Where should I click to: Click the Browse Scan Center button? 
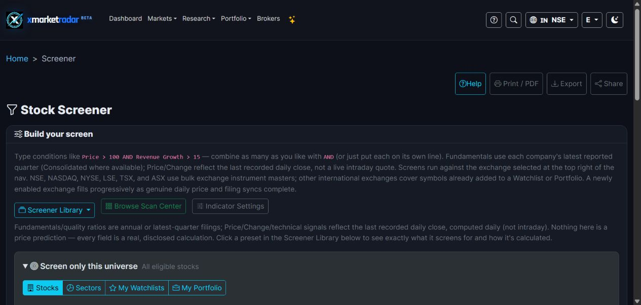pos(143,206)
